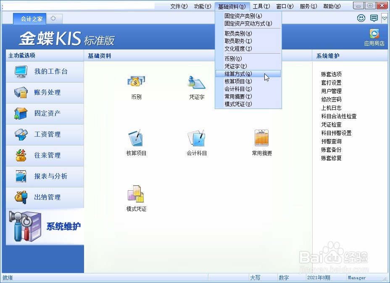Select 工资管理 in sidebar
Screen dimensions: 390x283
[x=45, y=135]
